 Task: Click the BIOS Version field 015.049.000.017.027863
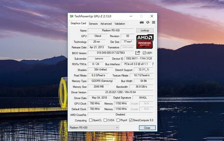(x=111, y=53)
